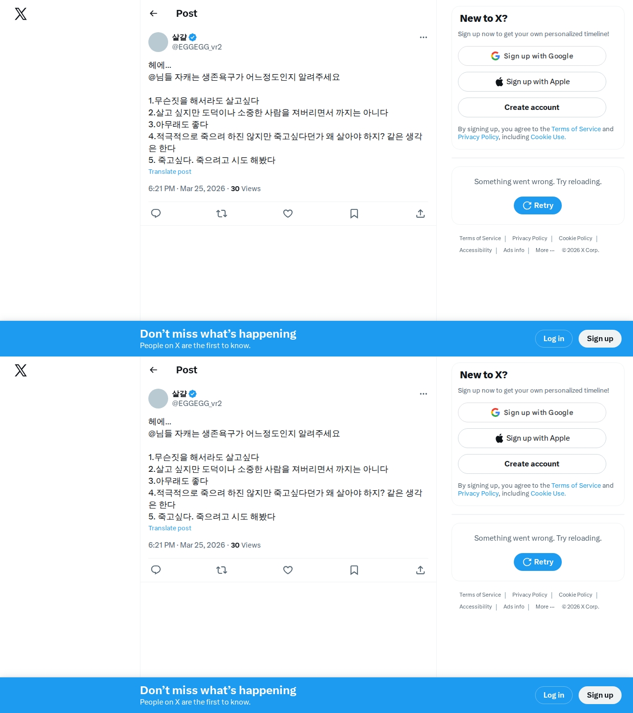Open the first Accessibility footer link

475,250
